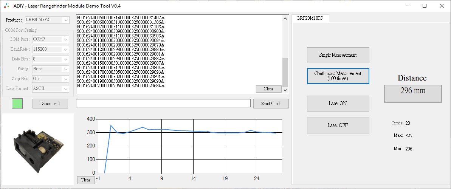Expand the Stop Bits dropdown
Image resolution: width=451 pixels, height=189 pixels.
(x=50, y=79)
